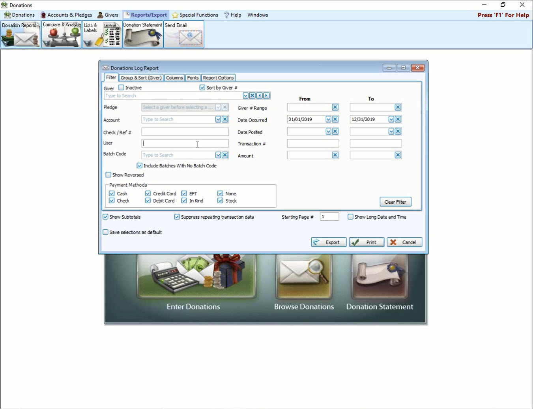Switch to the Columns tab
This screenshot has height=409, width=533.
[174, 78]
